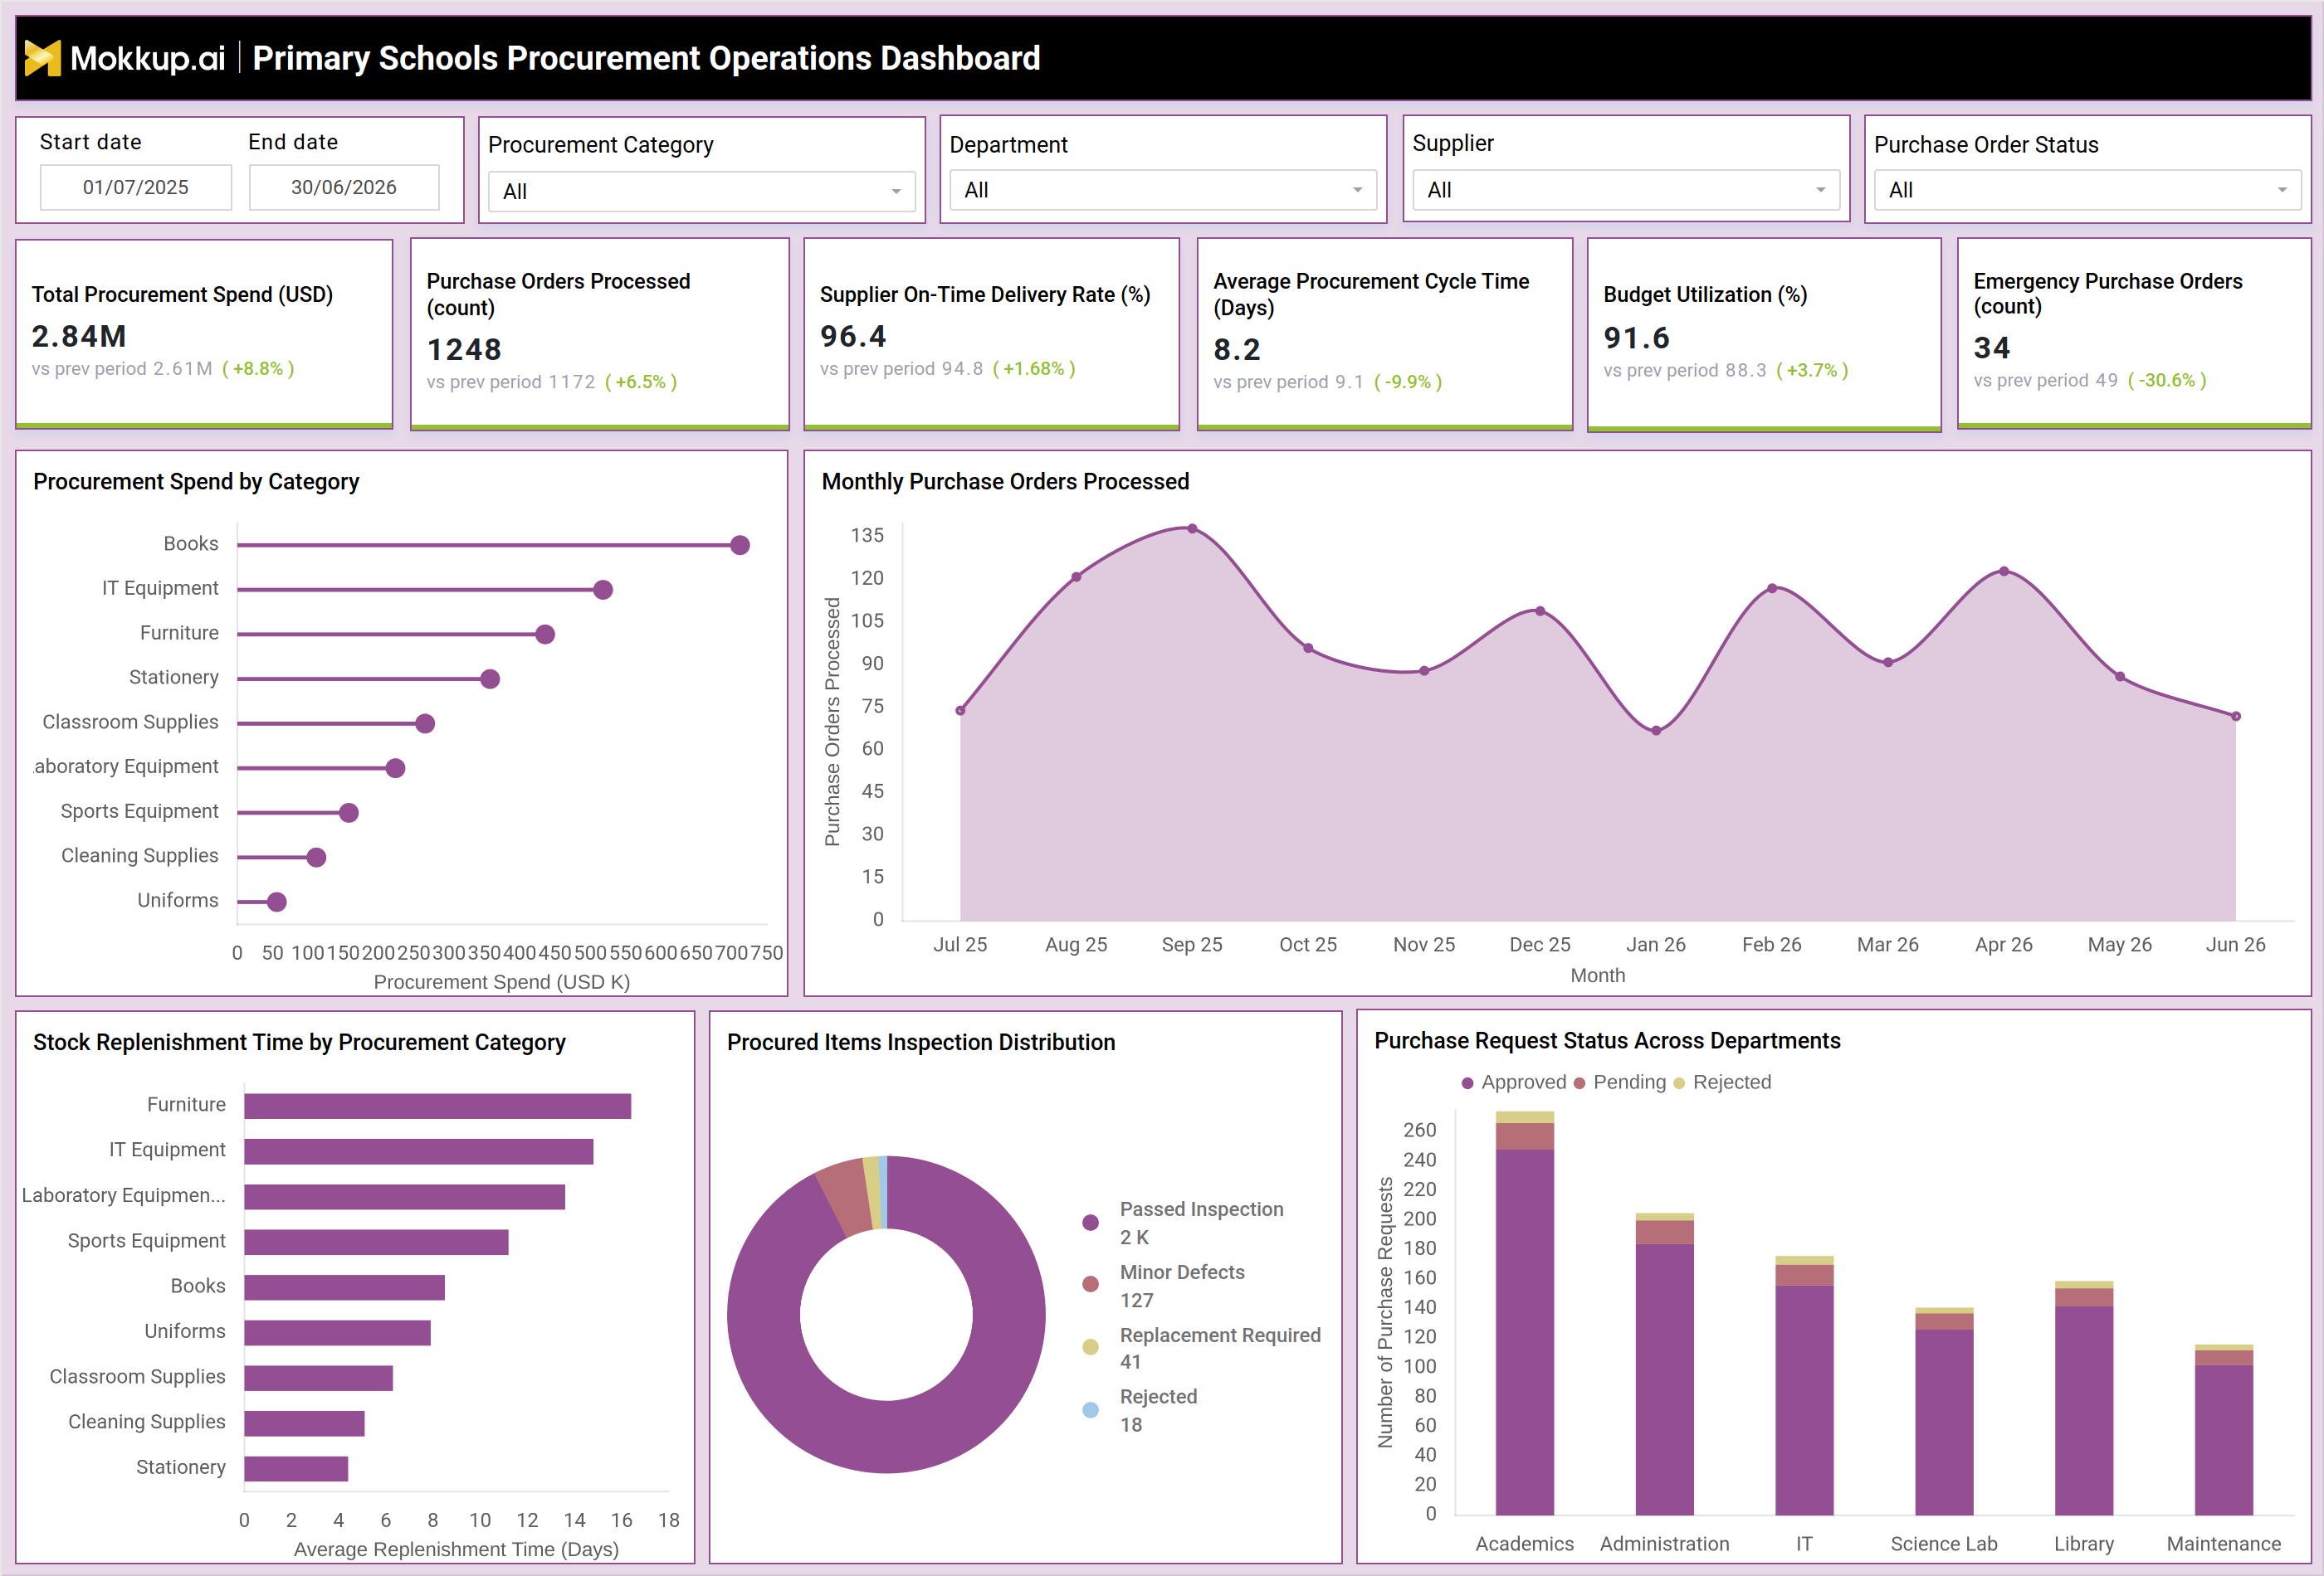Click the Cleaning Supplies replenishment bar

click(x=304, y=1423)
